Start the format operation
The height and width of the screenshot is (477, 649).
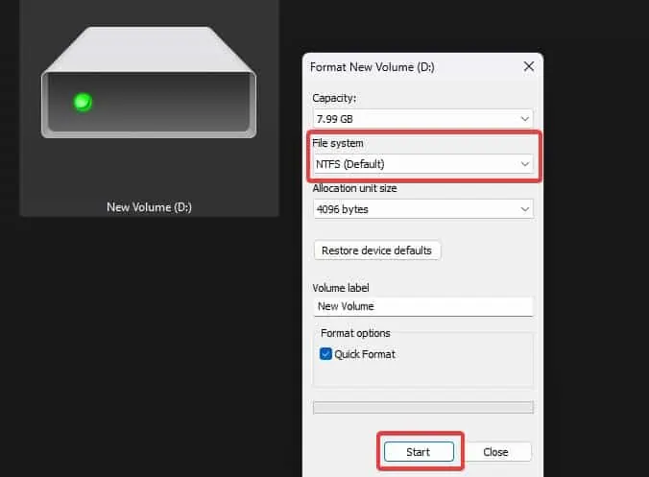(x=419, y=452)
